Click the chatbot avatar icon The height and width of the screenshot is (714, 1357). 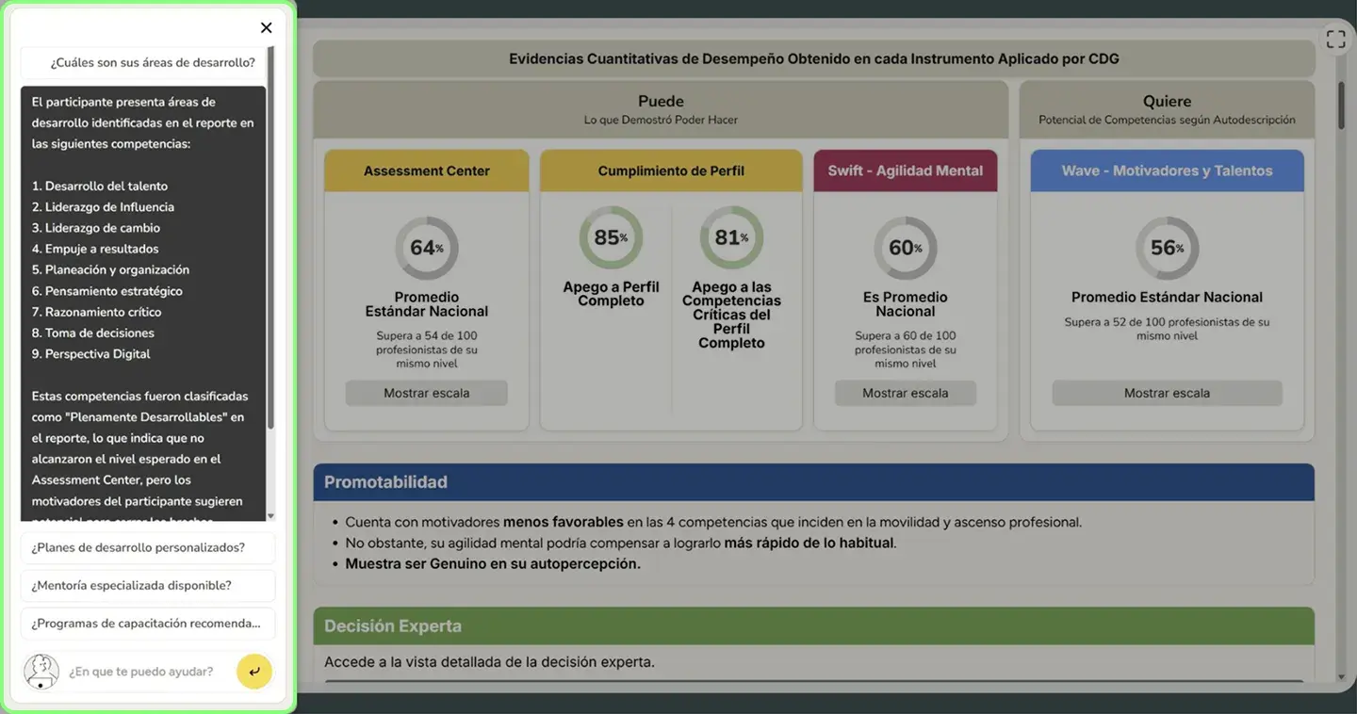(41, 672)
